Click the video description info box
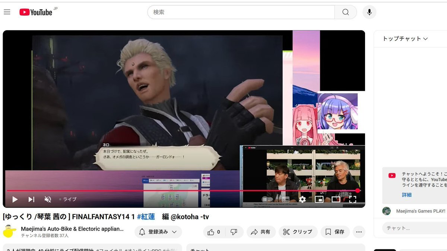 coord(92,248)
